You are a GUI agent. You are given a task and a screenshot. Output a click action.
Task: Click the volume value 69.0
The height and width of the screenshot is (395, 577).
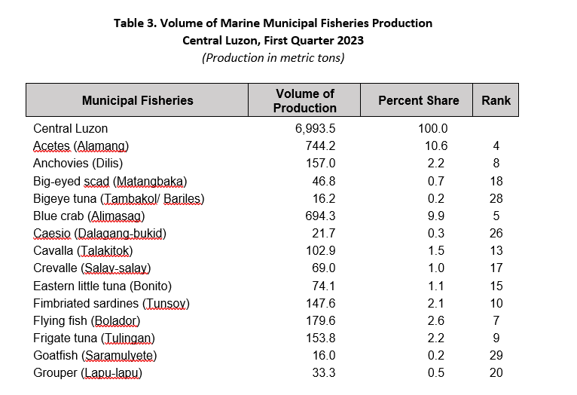[323, 268]
